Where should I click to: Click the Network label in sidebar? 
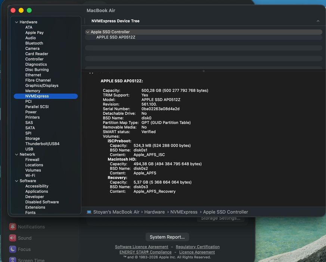click(x=27, y=155)
